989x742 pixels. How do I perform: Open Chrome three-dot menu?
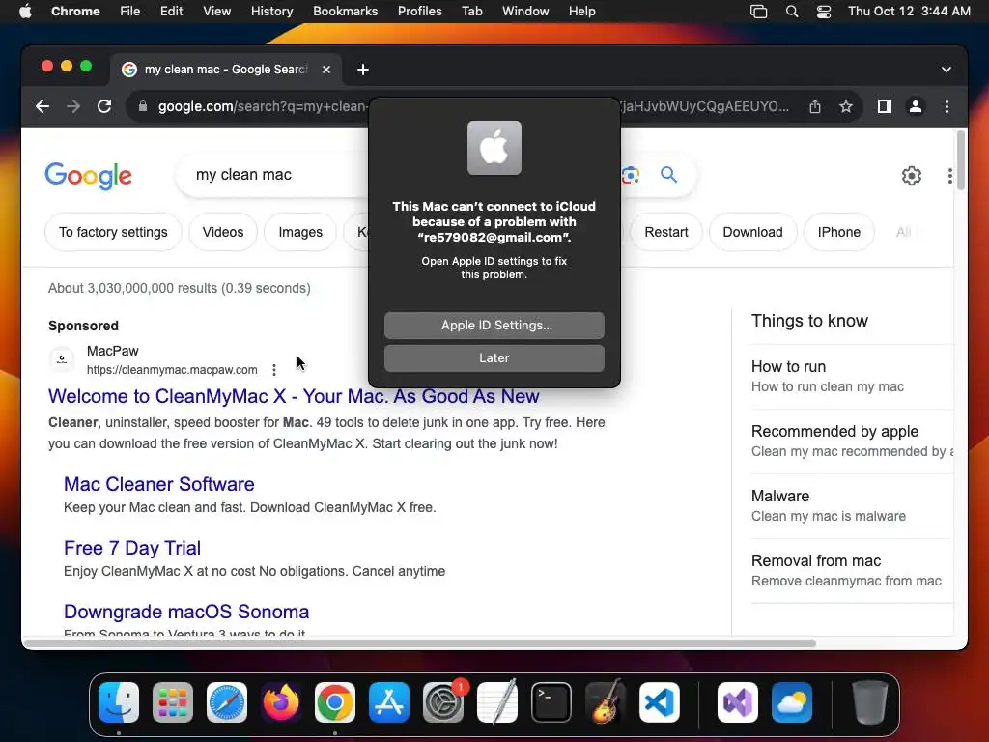(x=947, y=106)
